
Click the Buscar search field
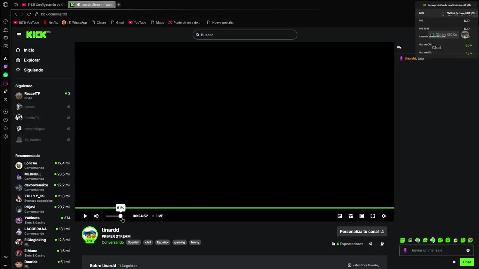click(245, 35)
